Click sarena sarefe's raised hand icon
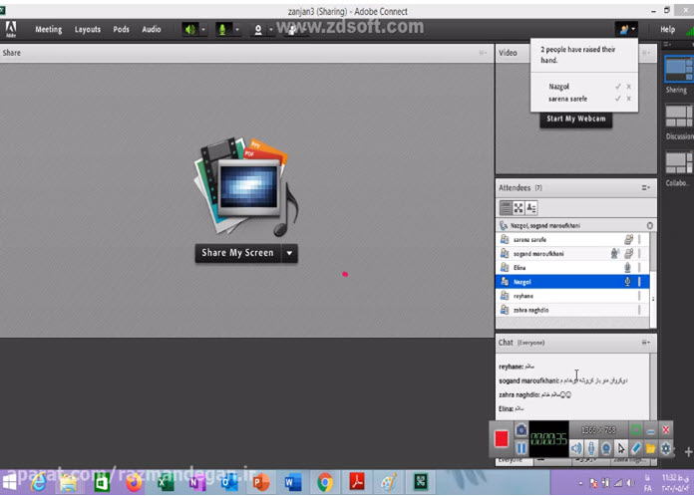Image resolution: width=694 pixels, height=496 pixels. [628, 240]
